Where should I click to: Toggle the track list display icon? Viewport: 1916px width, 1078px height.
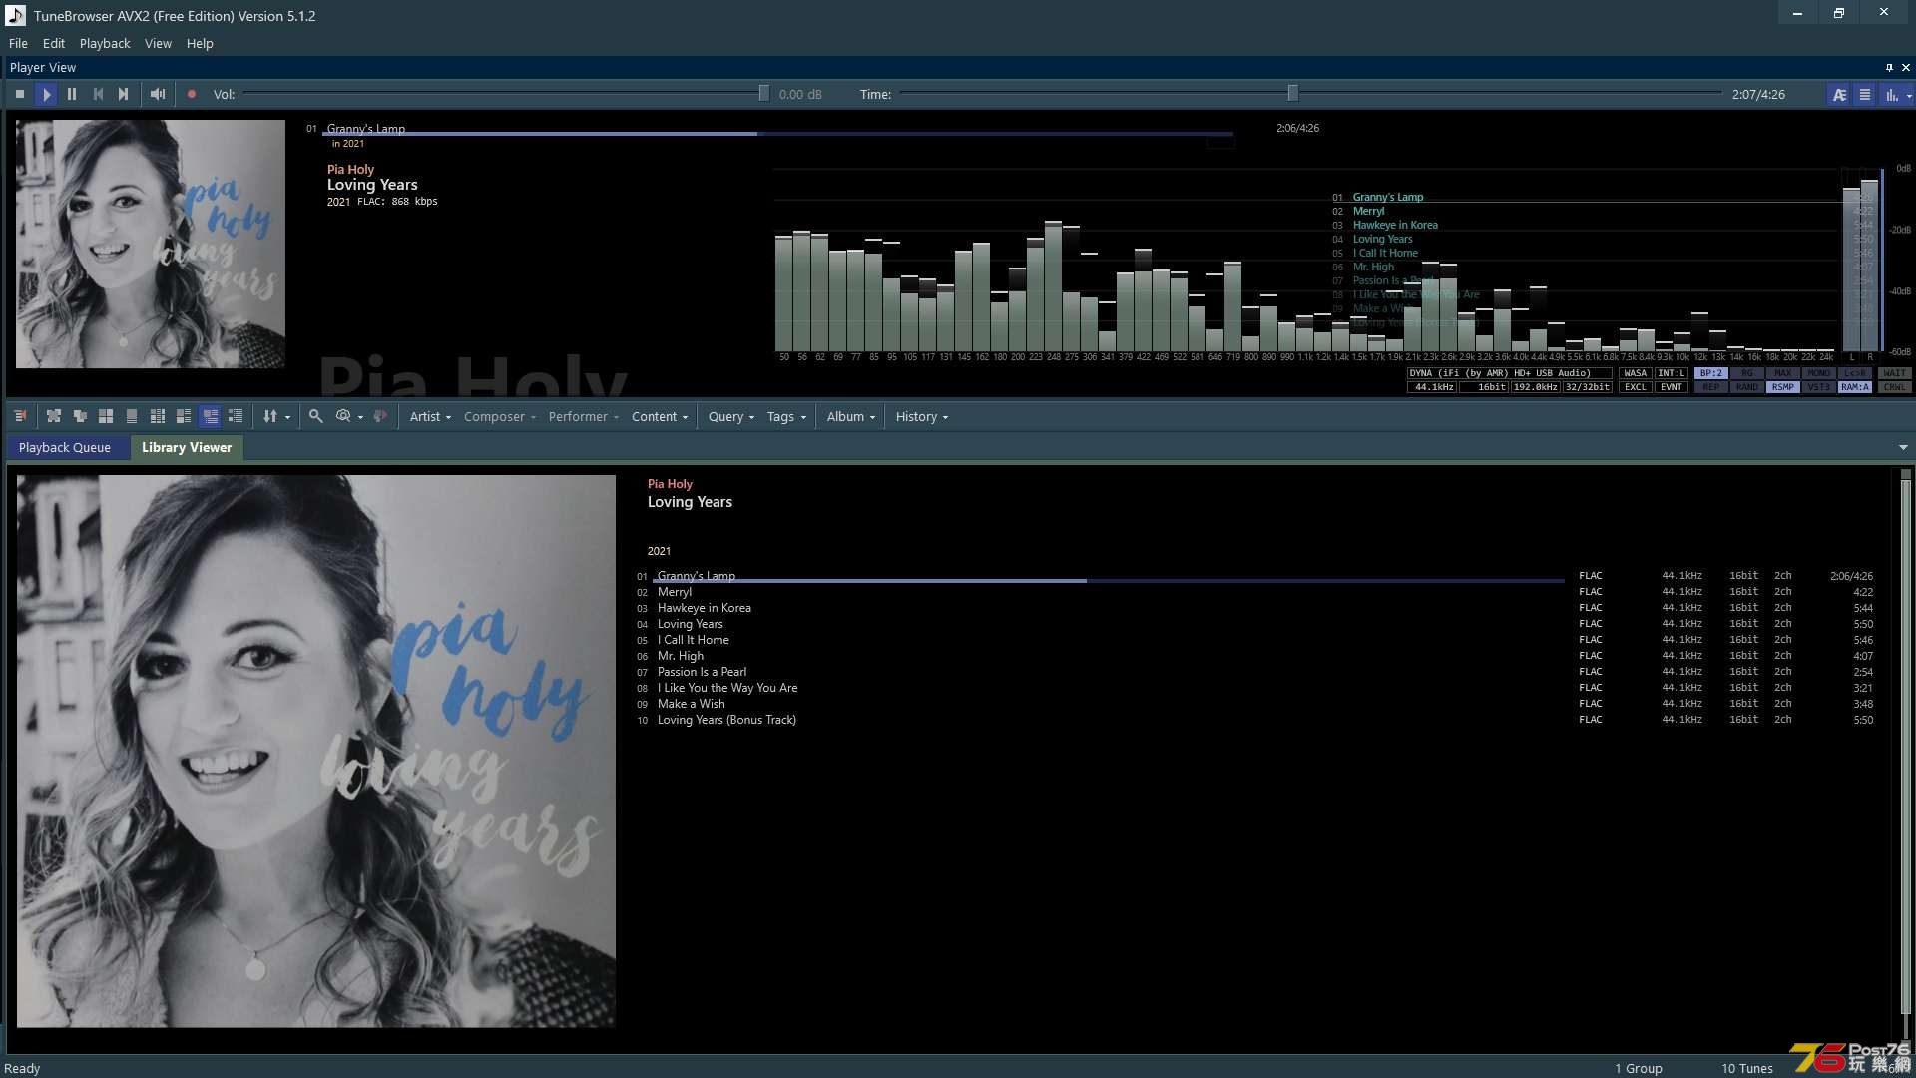pos(1864,94)
